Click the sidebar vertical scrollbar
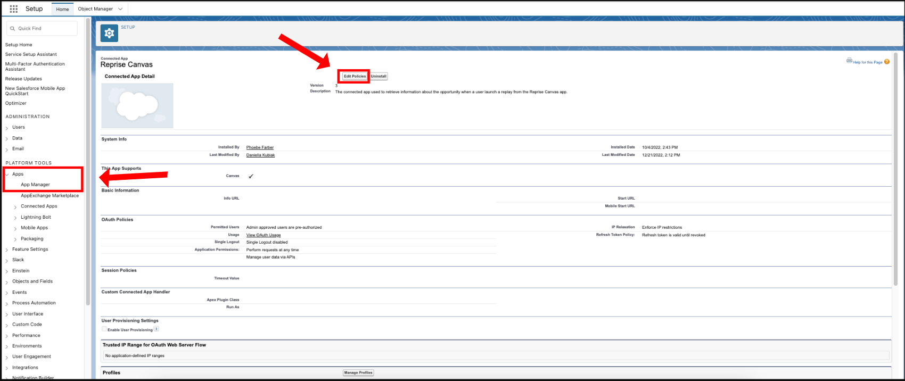 point(88,161)
